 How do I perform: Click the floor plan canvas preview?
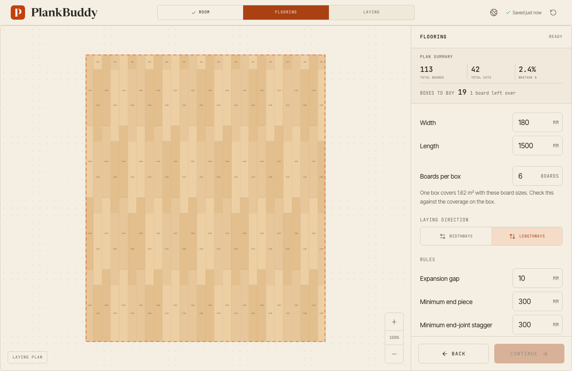(206, 198)
